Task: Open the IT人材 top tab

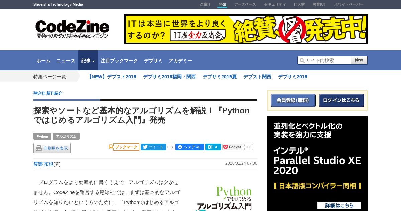Action: pyautogui.click(x=299, y=4)
